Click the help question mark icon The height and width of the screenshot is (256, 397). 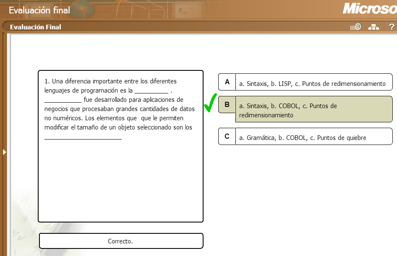tap(391, 27)
